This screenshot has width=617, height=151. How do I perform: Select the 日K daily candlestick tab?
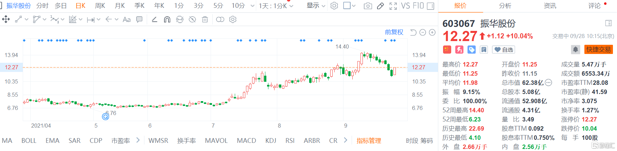coord(81,6)
